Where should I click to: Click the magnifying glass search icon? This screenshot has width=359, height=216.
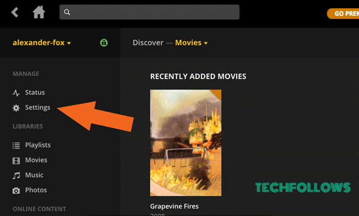(67, 12)
